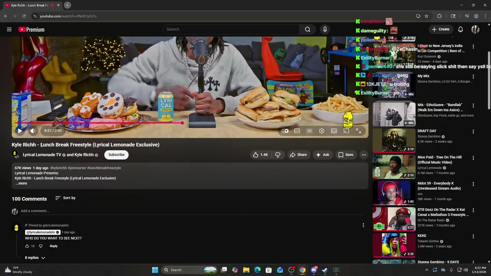Screen dimensions: 491x276
Task: Dislike the pinned comment
Action: tap(41, 246)
